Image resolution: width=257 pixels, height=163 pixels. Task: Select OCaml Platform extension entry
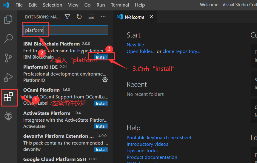point(65,97)
